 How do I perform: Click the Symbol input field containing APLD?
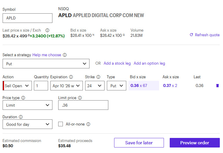click(28, 18)
